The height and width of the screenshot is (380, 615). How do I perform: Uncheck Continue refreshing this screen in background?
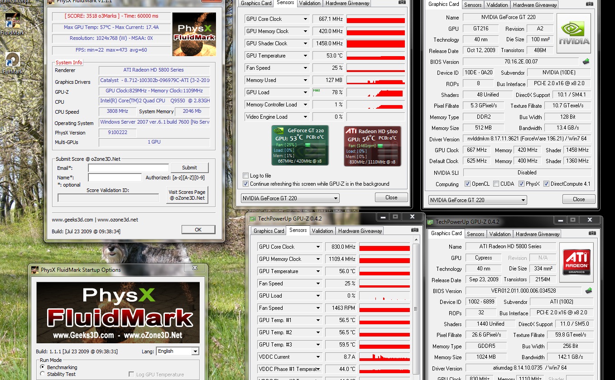[x=245, y=184]
